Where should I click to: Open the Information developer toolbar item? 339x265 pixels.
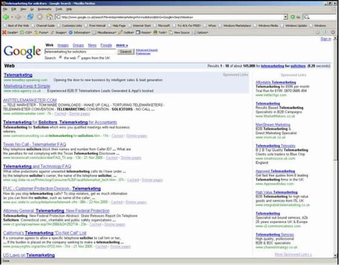(79, 33)
